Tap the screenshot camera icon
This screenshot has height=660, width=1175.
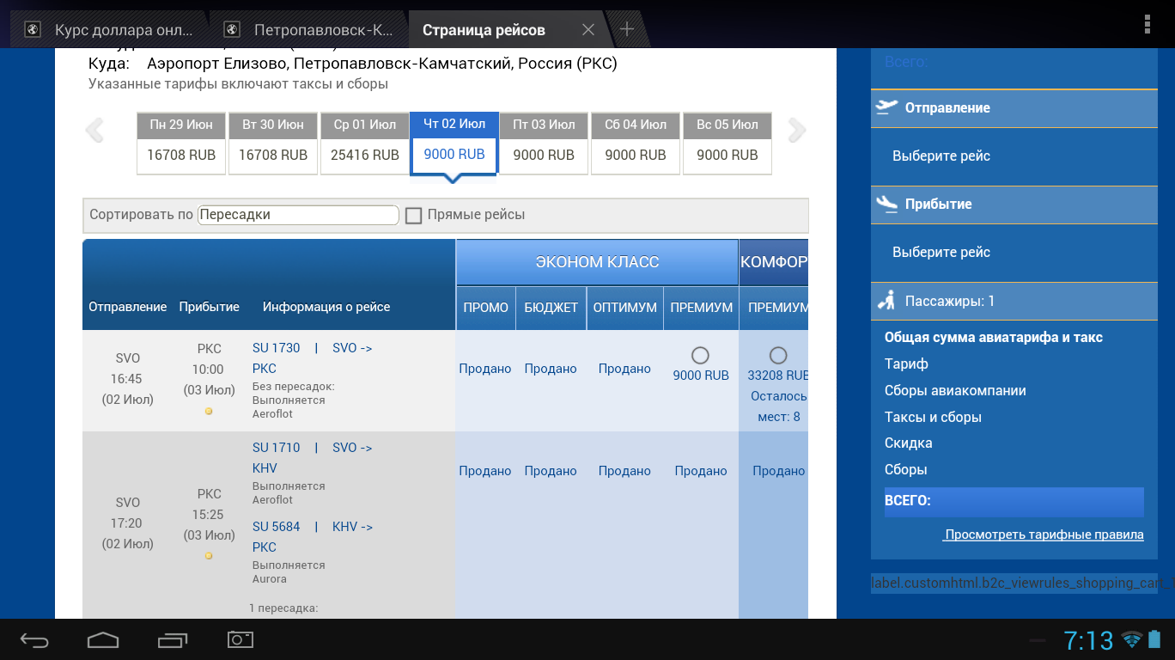tap(240, 639)
